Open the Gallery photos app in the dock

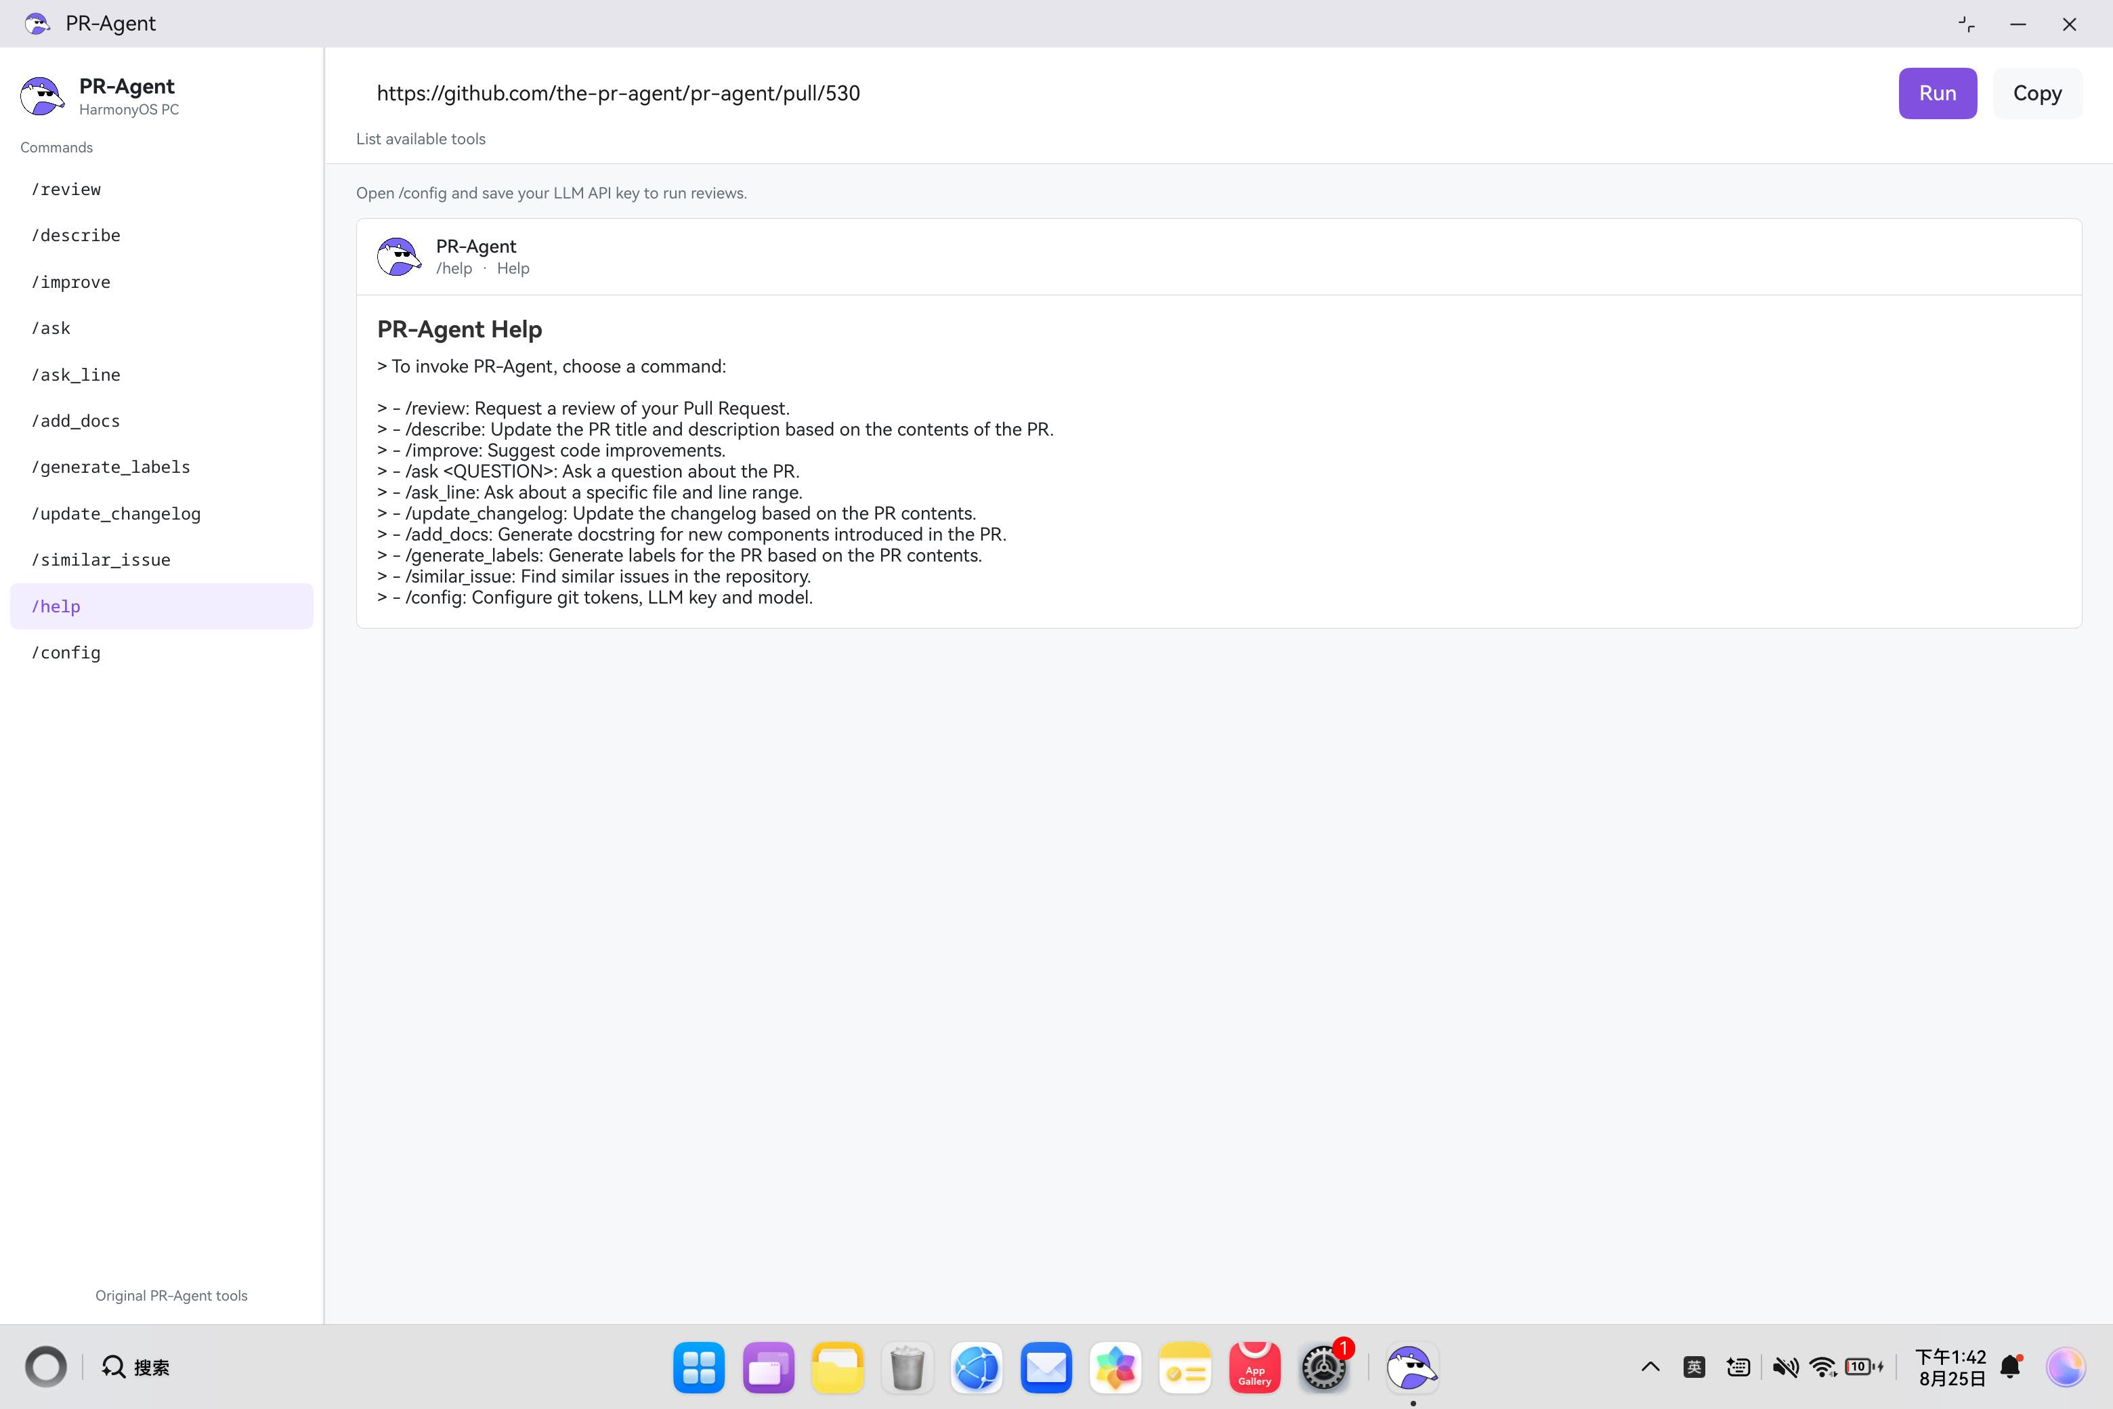coord(1115,1367)
